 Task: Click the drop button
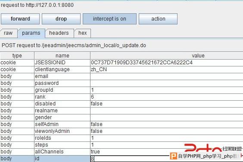61,19
